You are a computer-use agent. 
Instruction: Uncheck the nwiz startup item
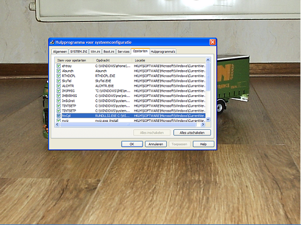click(x=59, y=120)
